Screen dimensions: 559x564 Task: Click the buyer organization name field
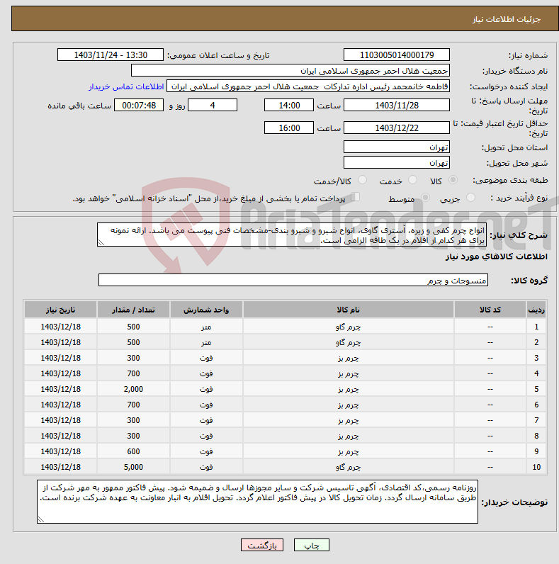tap(290, 71)
